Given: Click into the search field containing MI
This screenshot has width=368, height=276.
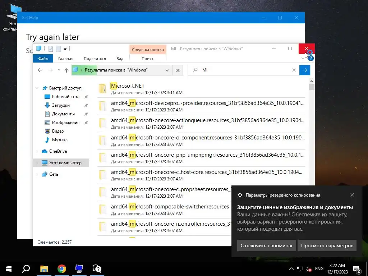Looking at the screenshot, I should 243,70.
